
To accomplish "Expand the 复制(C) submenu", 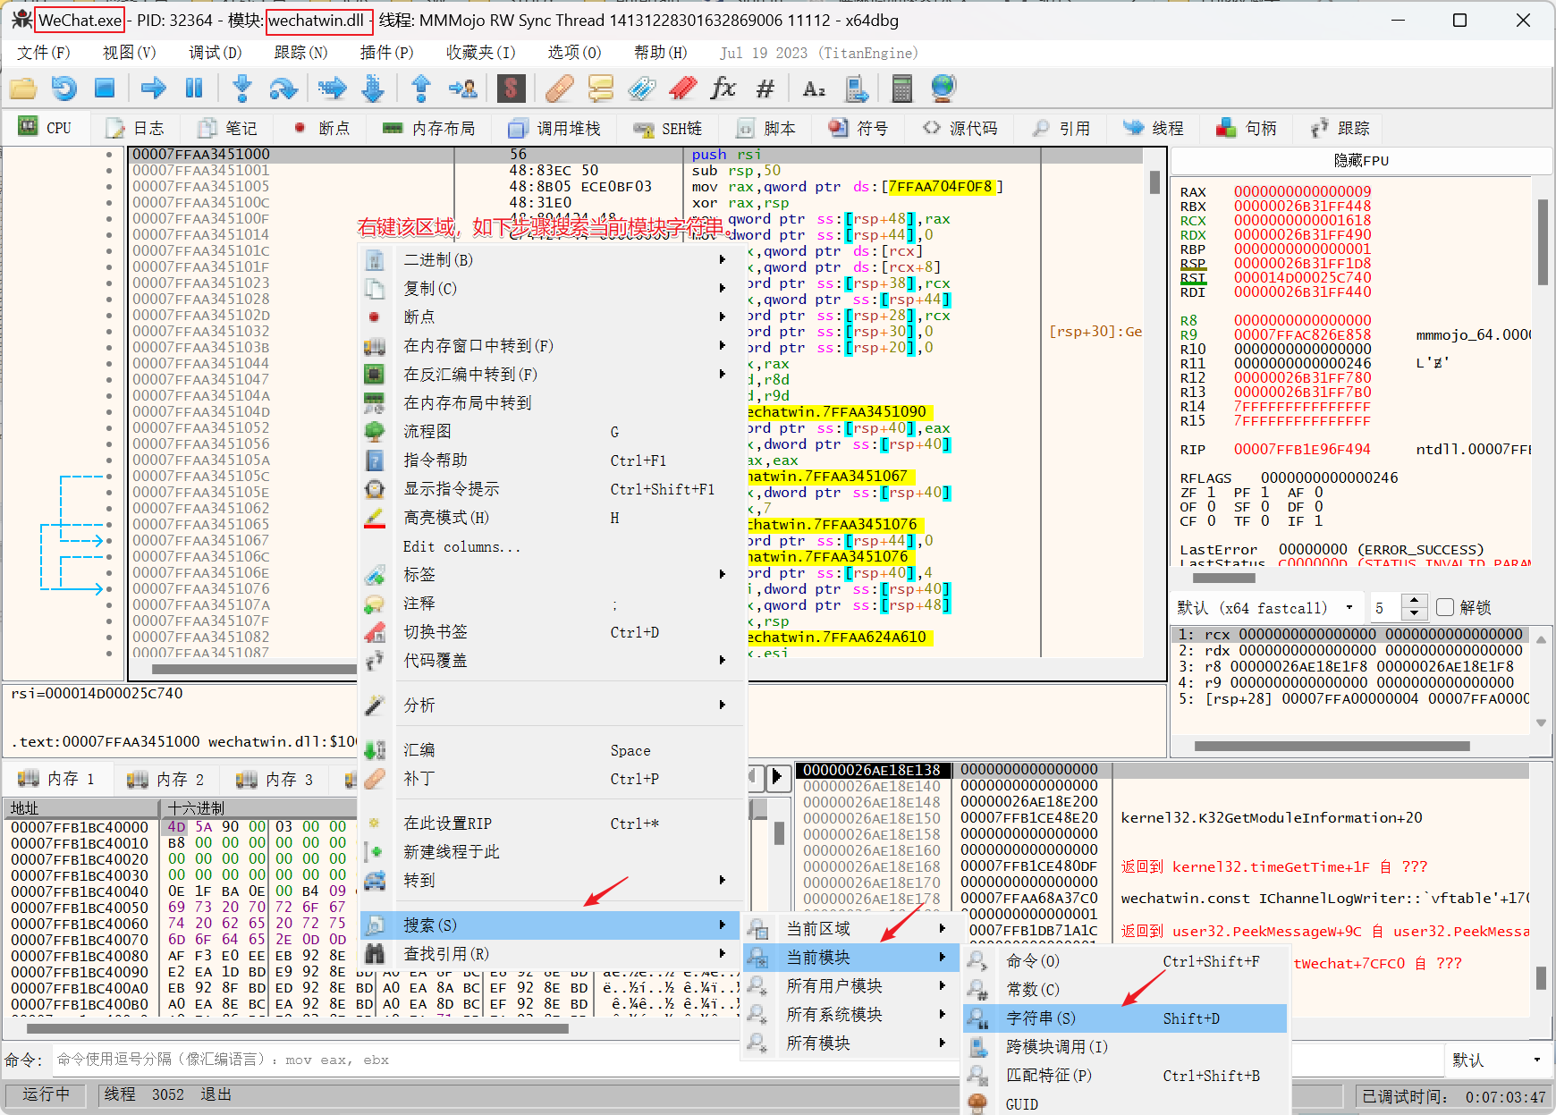I will (x=552, y=289).
